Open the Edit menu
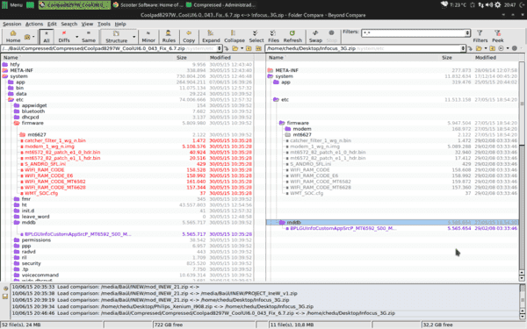527x329 pixels. coord(52,25)
